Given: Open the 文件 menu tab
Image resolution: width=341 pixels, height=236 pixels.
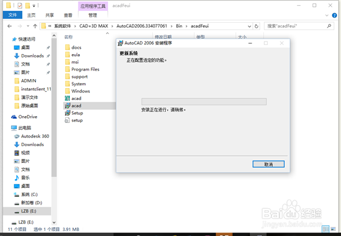Looking at the screenshot, I should (13, 15).
